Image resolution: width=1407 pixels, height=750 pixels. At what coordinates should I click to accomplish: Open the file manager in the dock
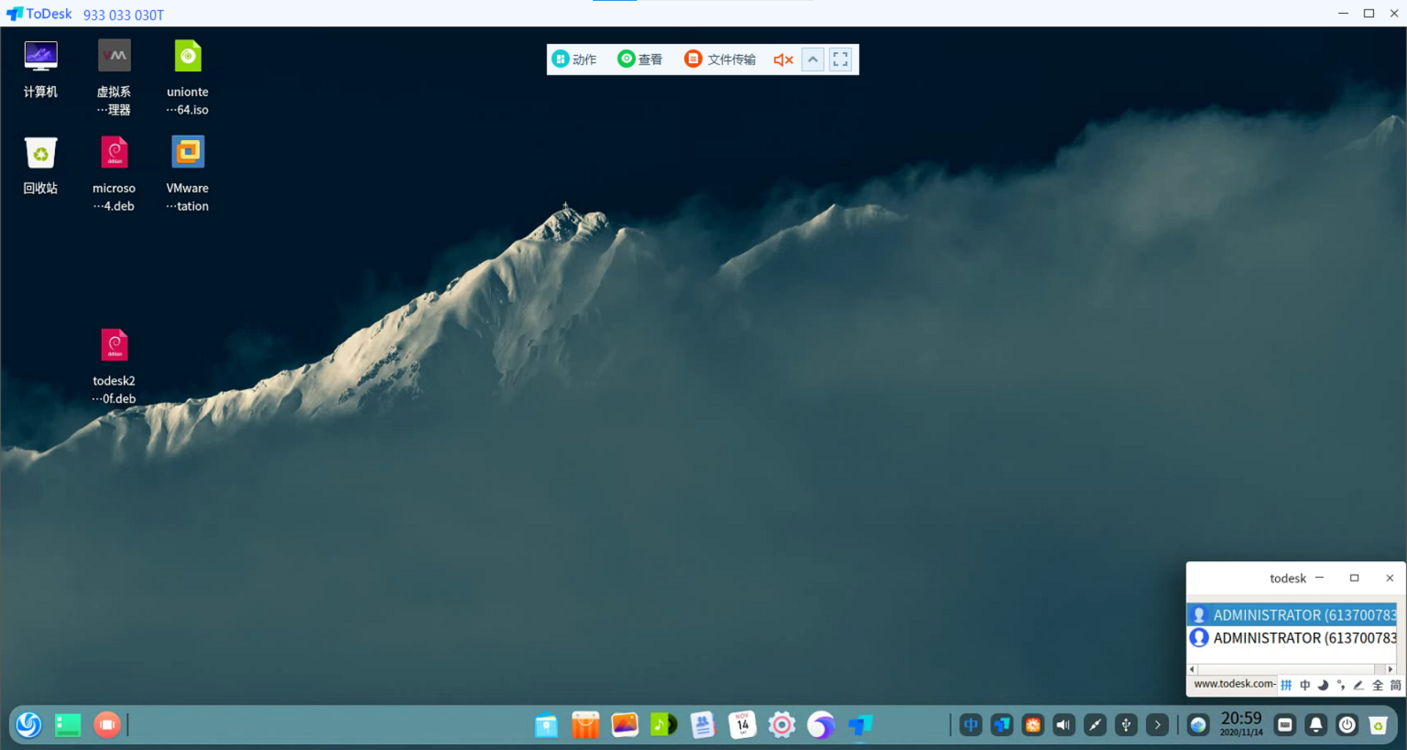click(x=546, y=725)
